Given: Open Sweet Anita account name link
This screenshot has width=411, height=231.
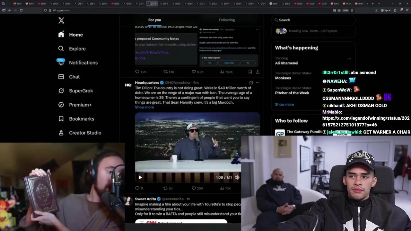Looking at the screenshot, I should pyautogui.click(x=145, y=199).
